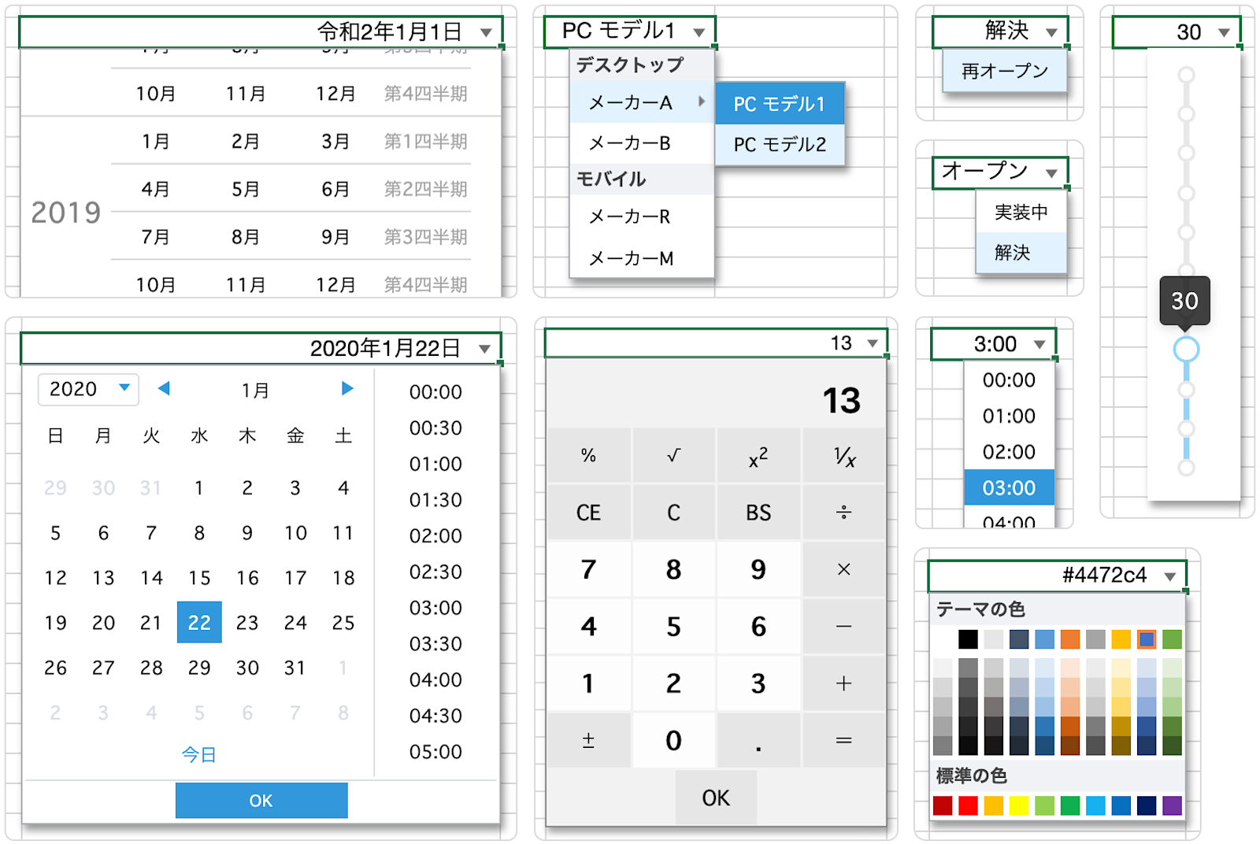Click the divide operator key
The image size is (1260, 844).
pyautogui.click(x=843, y=513)
